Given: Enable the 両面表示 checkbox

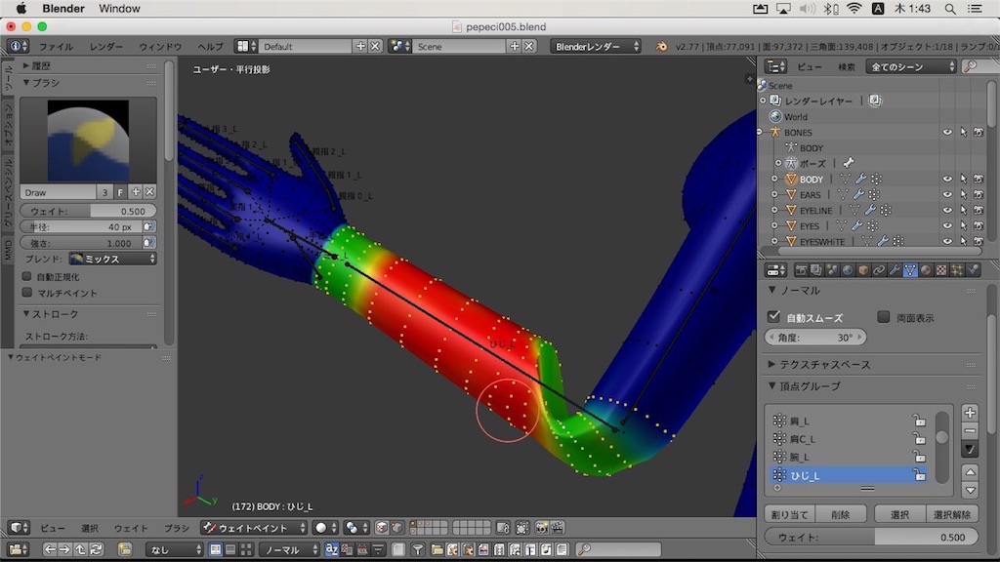Looking at the screenshot, I should (883, 317).
